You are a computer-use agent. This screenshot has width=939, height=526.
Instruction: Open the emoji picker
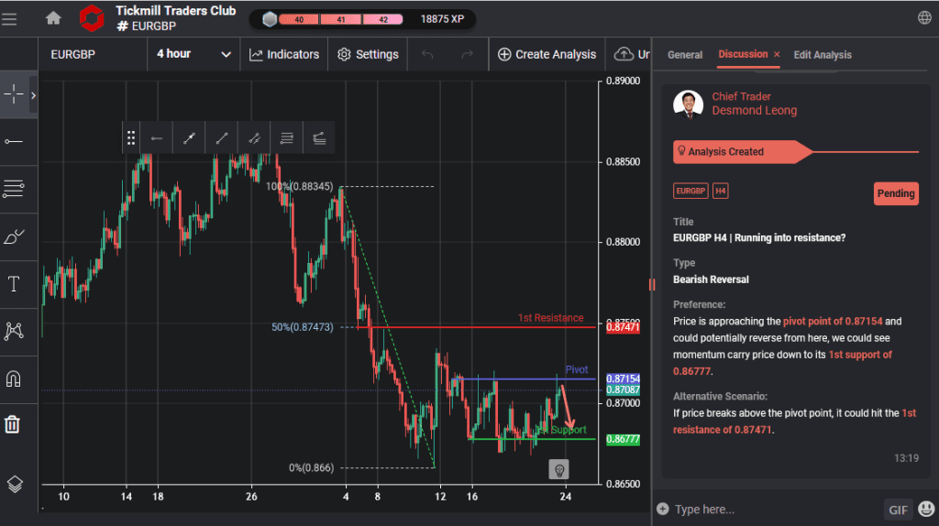[x=926, y=510]
